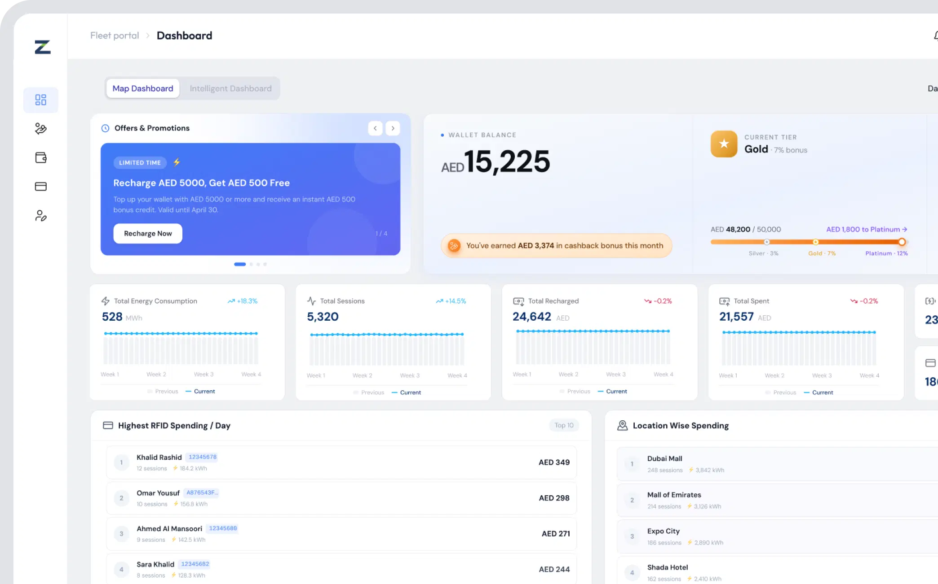Open AED 1,800 to Platinum link
This screenshot has height=584, width=938.
pos(867,229)
